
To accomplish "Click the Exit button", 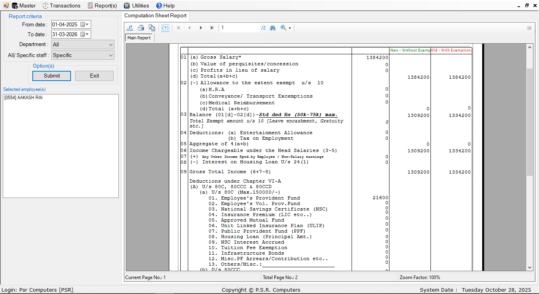I will [x=94, y=76].
